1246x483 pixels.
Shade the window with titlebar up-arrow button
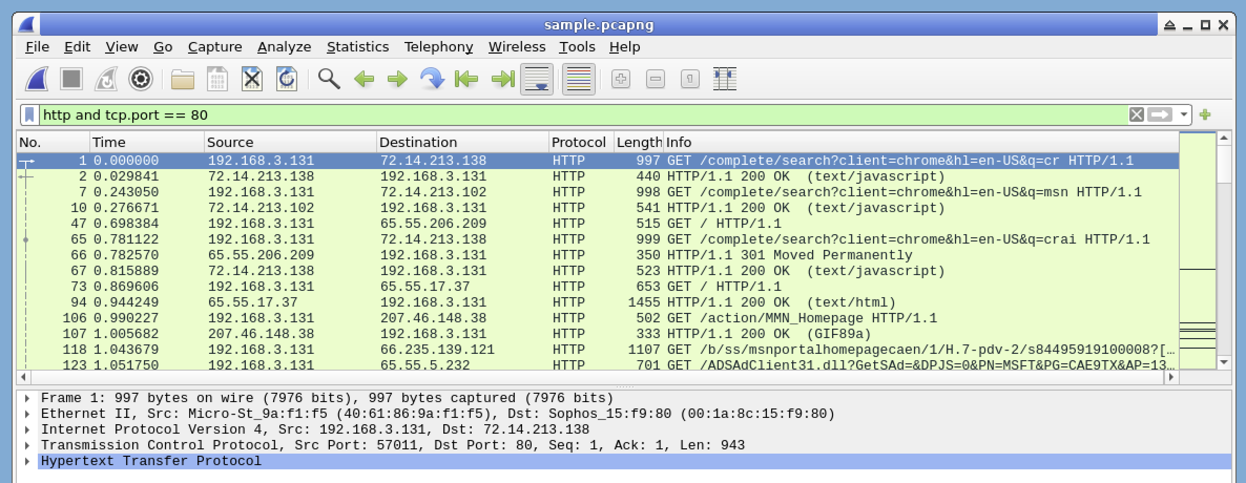pyautogui.click(x=1169, y=25)
